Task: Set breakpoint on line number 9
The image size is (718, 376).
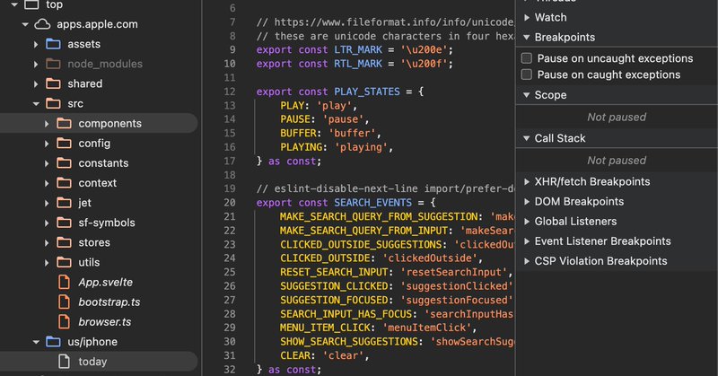Action: pyautogui.click(x=232, y=50)
